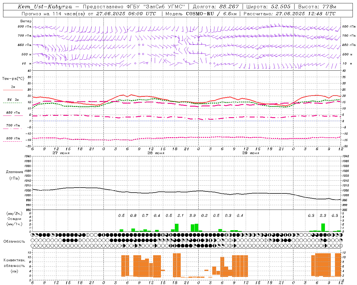Click the Облачность panel label
The image size is (357, 285).
point(14,242)
